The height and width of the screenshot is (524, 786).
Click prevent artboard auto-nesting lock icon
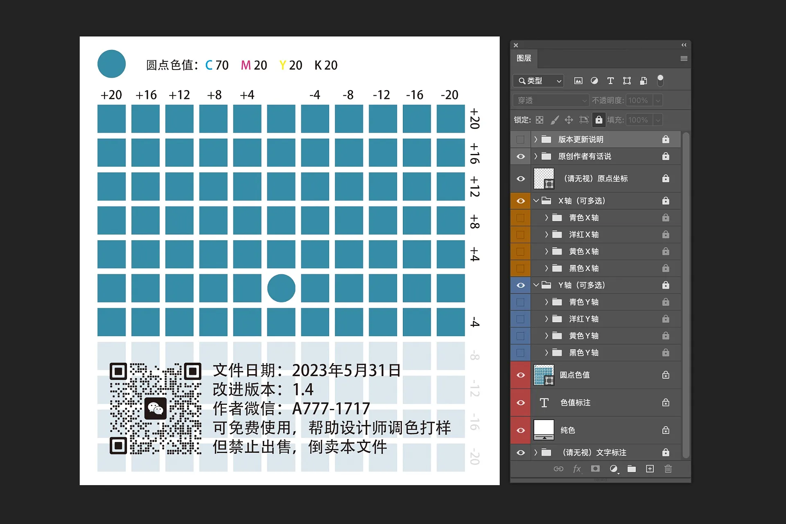584,120
